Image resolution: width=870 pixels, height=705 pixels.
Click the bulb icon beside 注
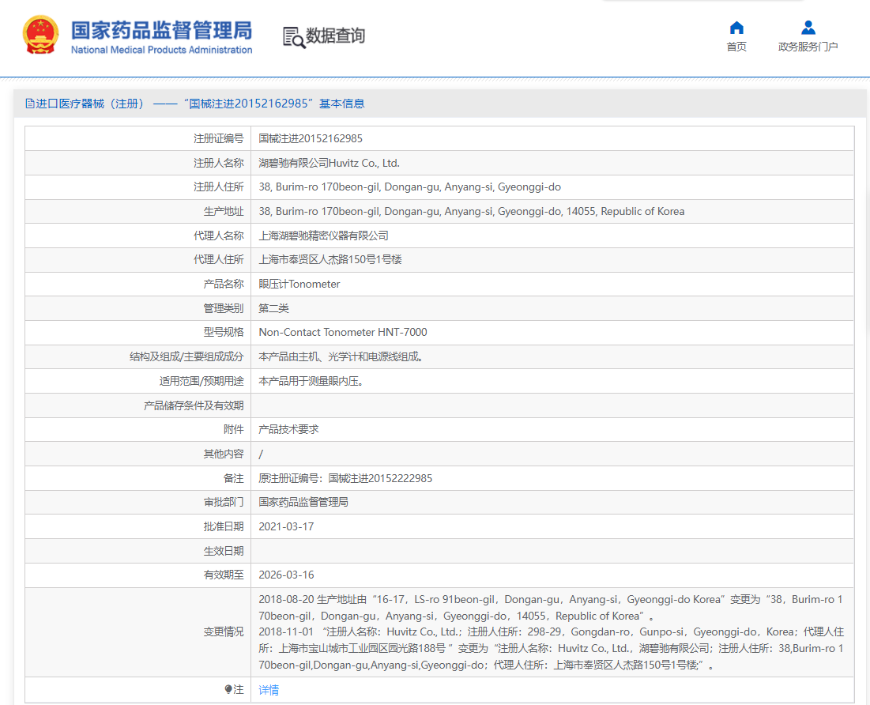coord(228,689)
